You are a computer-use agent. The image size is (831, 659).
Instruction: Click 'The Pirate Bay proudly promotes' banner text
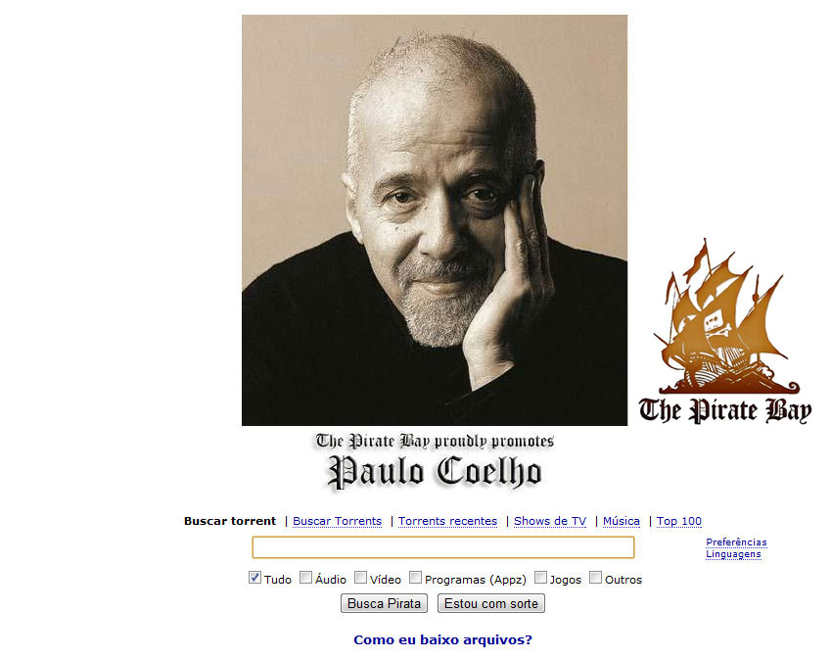[435, 441]
